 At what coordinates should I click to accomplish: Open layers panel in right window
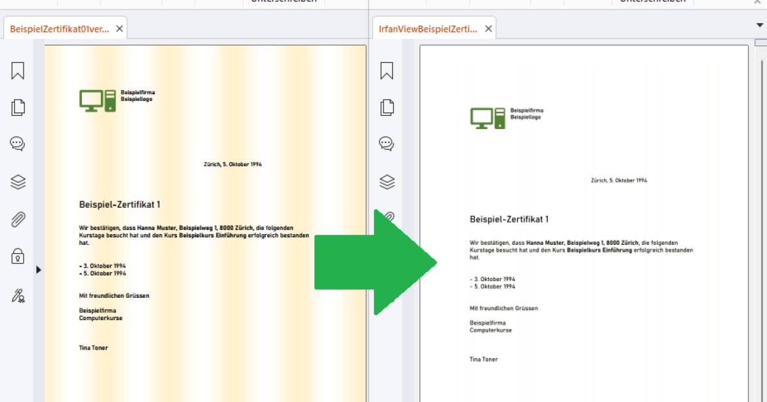[x=387, y=182]
